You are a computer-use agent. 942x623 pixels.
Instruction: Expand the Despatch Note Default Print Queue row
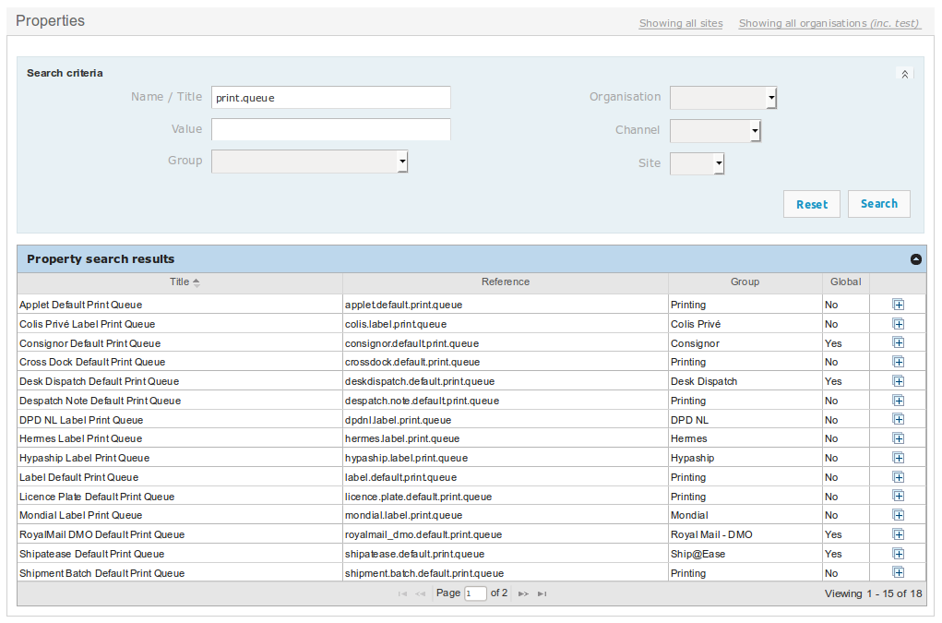[898, 401]
